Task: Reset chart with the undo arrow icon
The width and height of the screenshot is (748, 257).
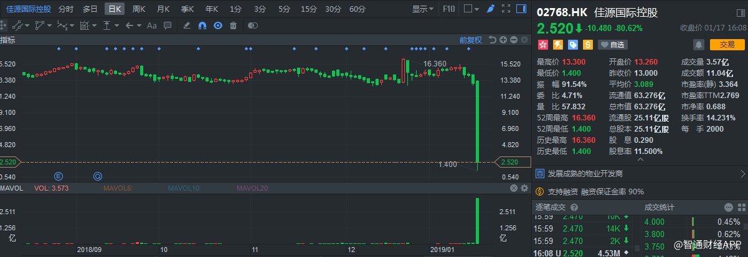Action: pos(493,40)
